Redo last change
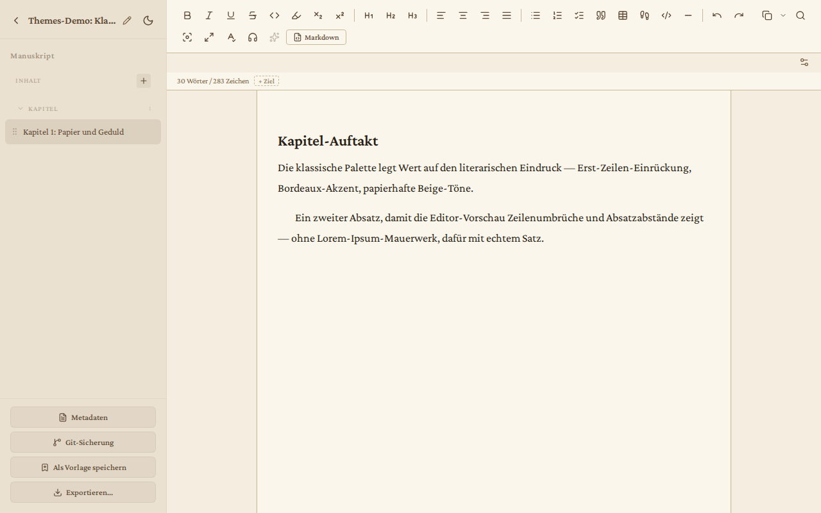The width and height of the screenshot is (821, 513). [x=739, y=15]
